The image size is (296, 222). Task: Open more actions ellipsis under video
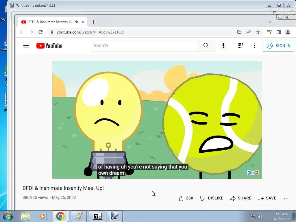pos(286,199)
